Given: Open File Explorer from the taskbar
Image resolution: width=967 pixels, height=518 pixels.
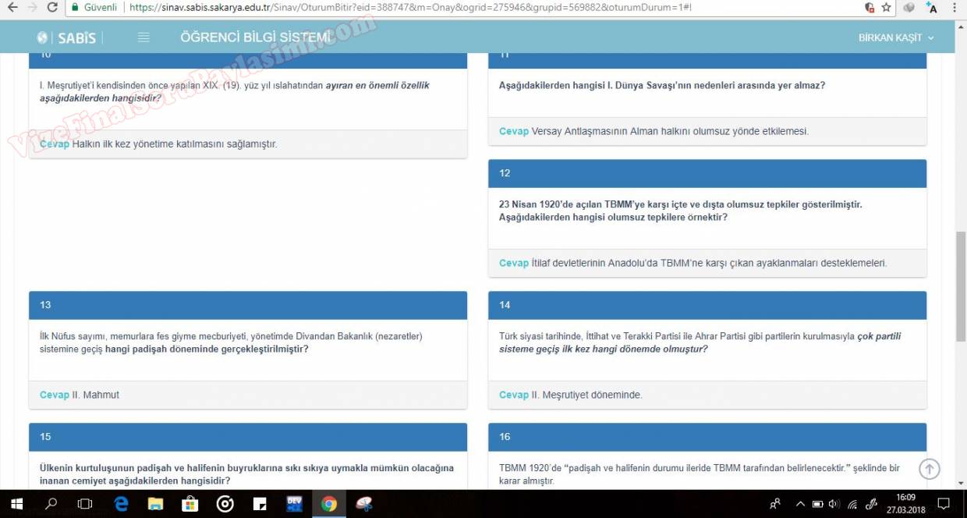Looking at the screenshot, I should tap(155, 504).
